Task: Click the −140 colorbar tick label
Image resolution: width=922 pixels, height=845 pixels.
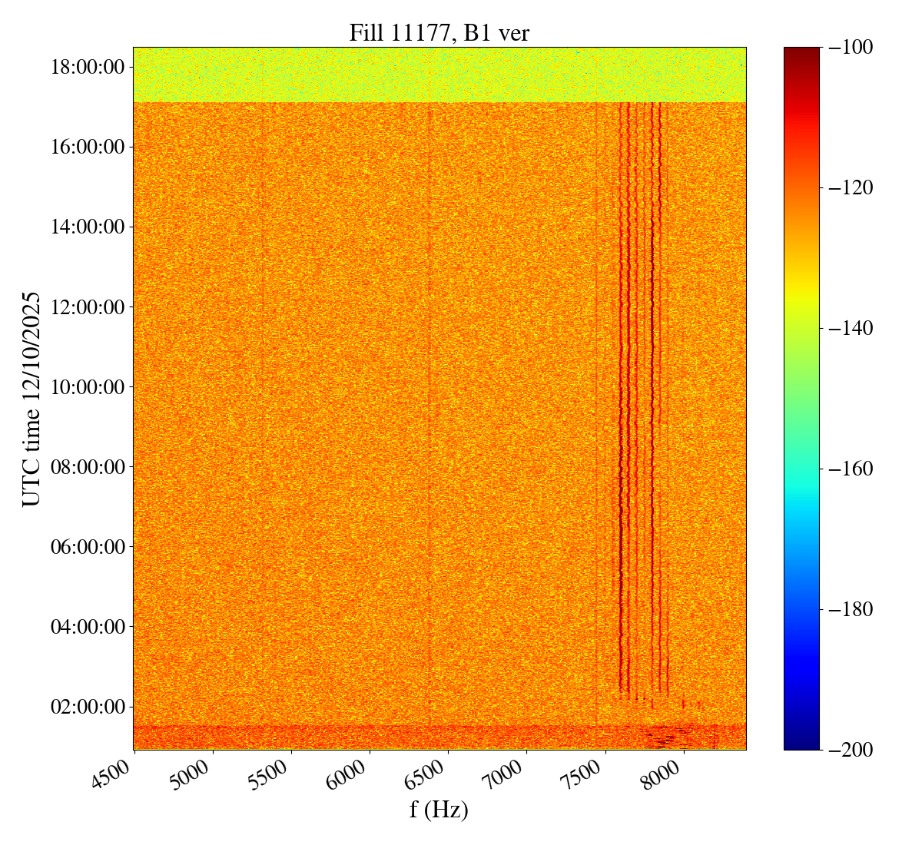Action: [848, 328]
